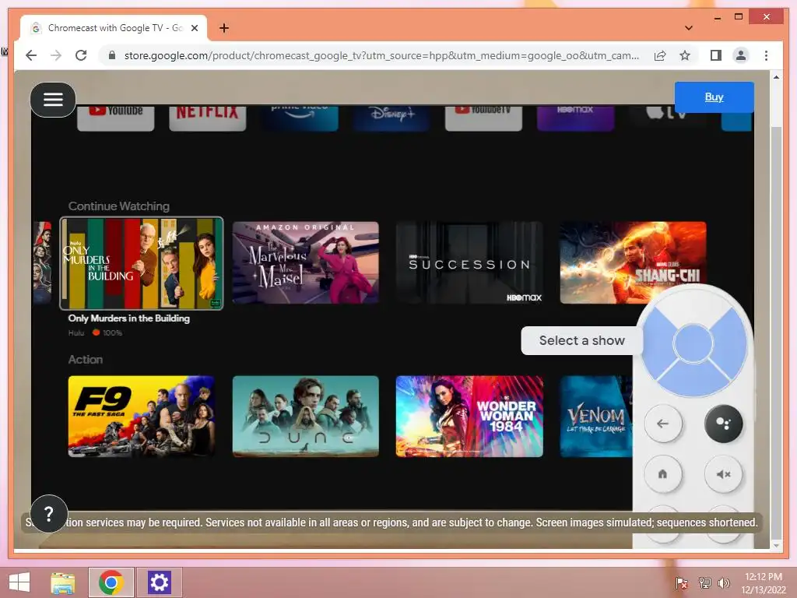Open the Dune movie thumbnail
797x598 pixels.
click(x=305, y=416)
